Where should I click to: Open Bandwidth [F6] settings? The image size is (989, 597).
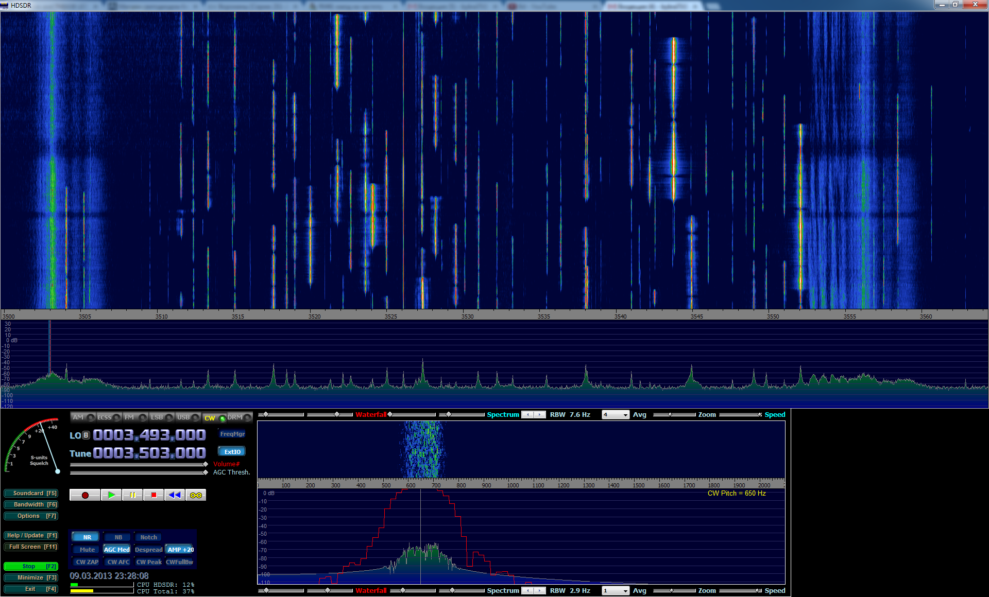click(31, 505)
